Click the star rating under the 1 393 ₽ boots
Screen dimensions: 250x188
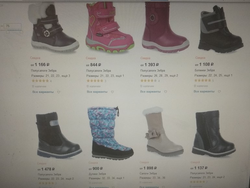[x=149, y=81]
